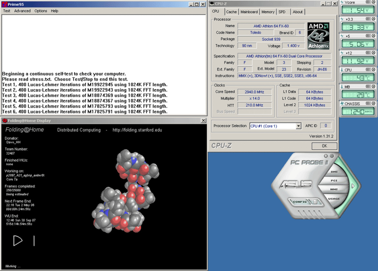Open the Processor Selection dropdown in CPU-Z
Screen dimensions: 378x271
298,126
